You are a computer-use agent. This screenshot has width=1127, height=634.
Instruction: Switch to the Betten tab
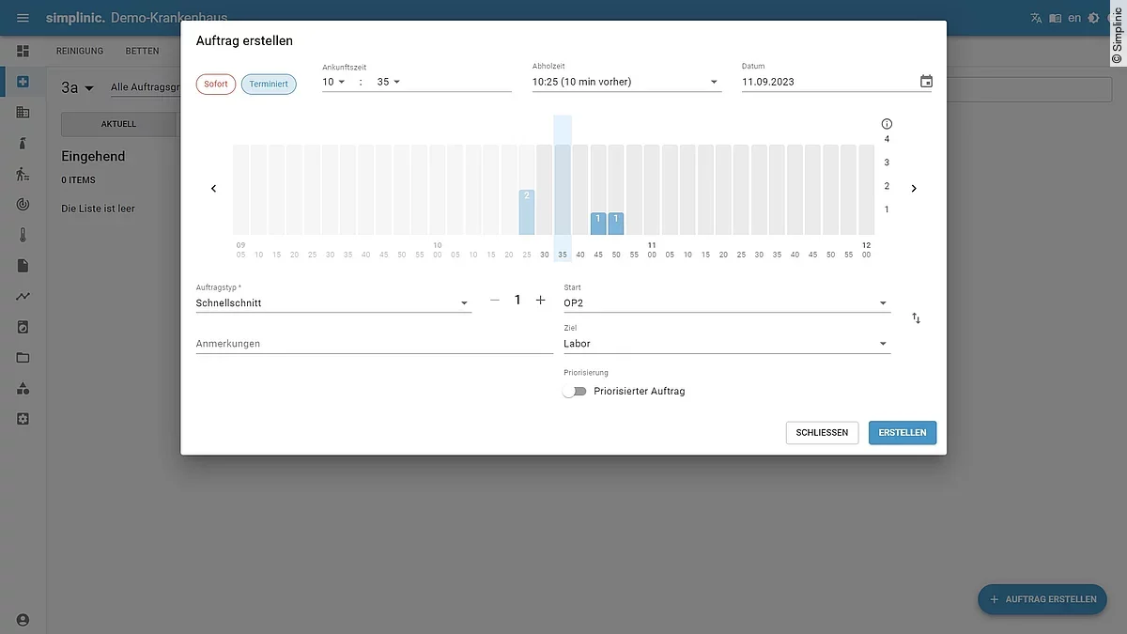coord(143,51)
